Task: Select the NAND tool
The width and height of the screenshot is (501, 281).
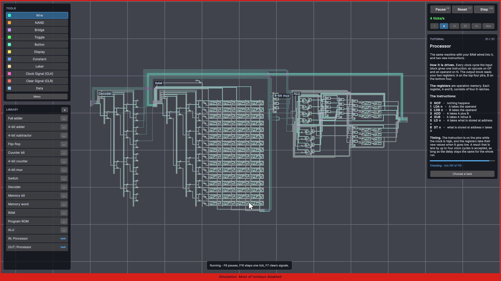Action: click(37, 23)
